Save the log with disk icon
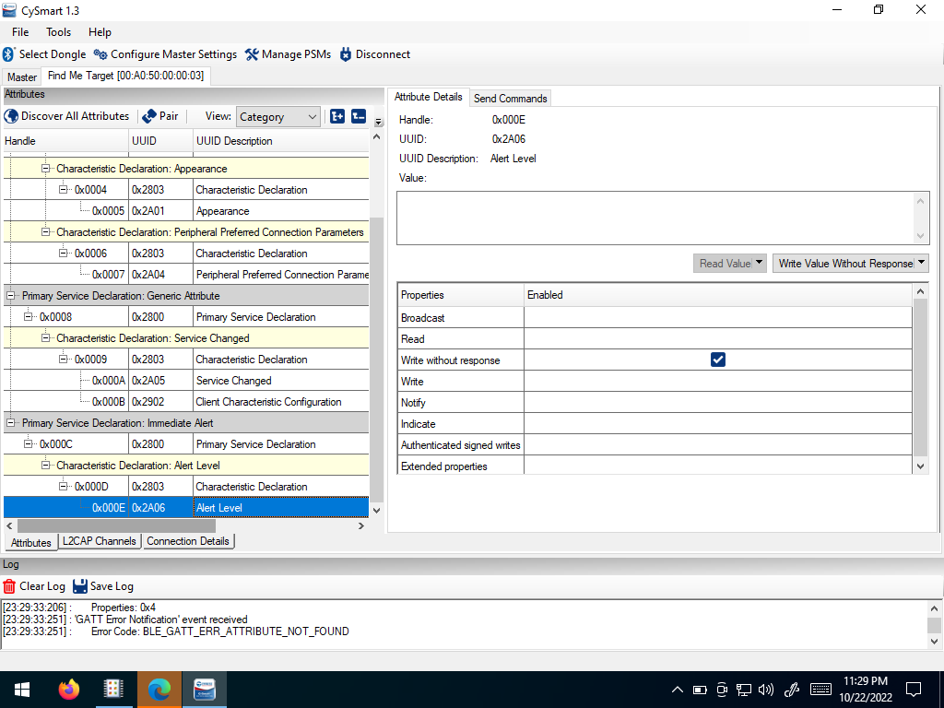The width and height of the screenshot is (944, 708). 80,586
